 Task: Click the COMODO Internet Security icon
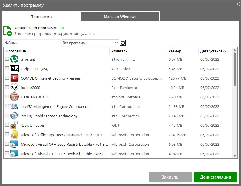coord(14,78)
